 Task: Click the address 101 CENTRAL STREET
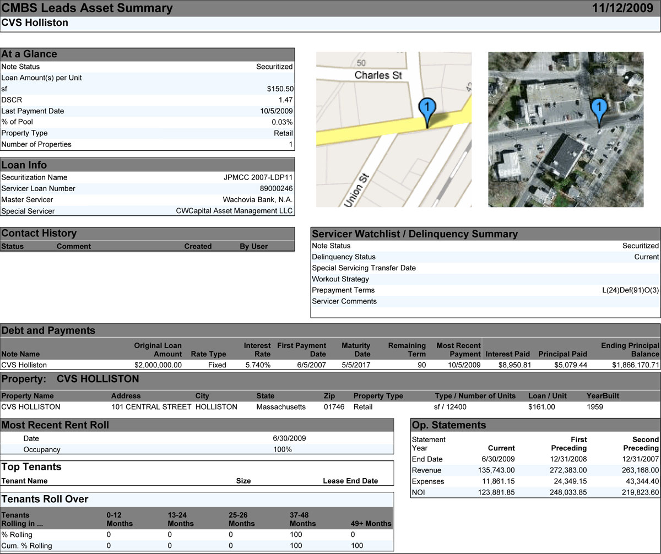[151, 407]
